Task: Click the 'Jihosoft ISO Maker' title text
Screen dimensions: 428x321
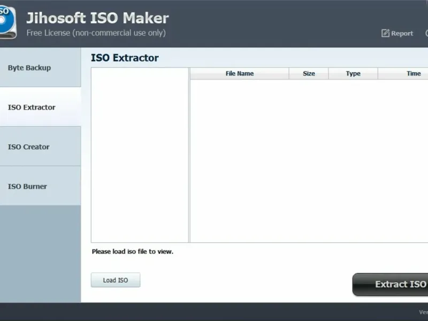Action: point(97,18)
